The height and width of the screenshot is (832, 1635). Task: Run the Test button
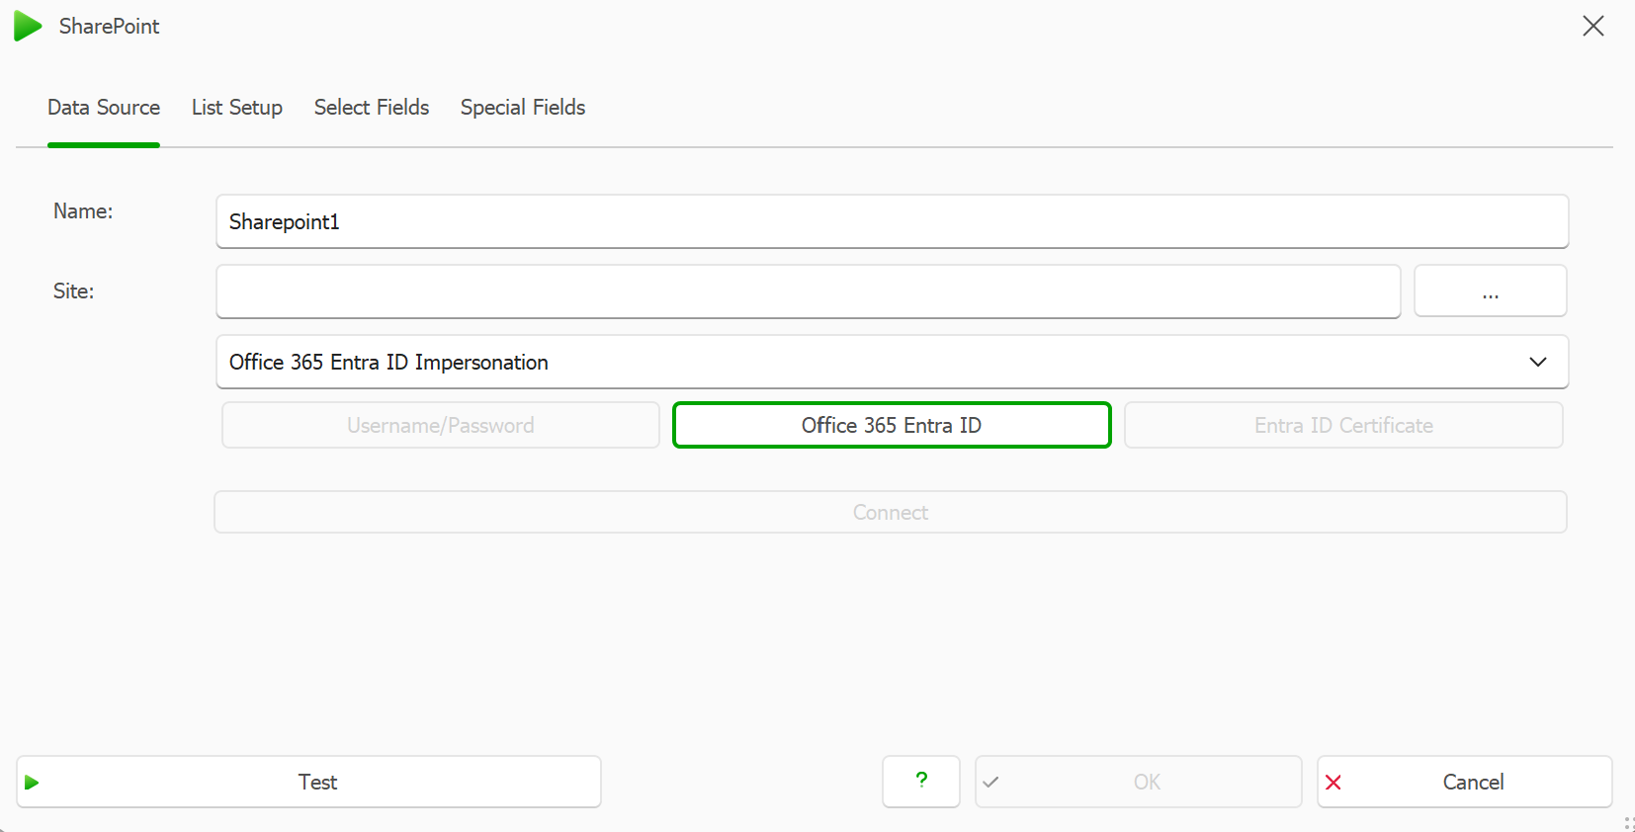coord(308,782)
